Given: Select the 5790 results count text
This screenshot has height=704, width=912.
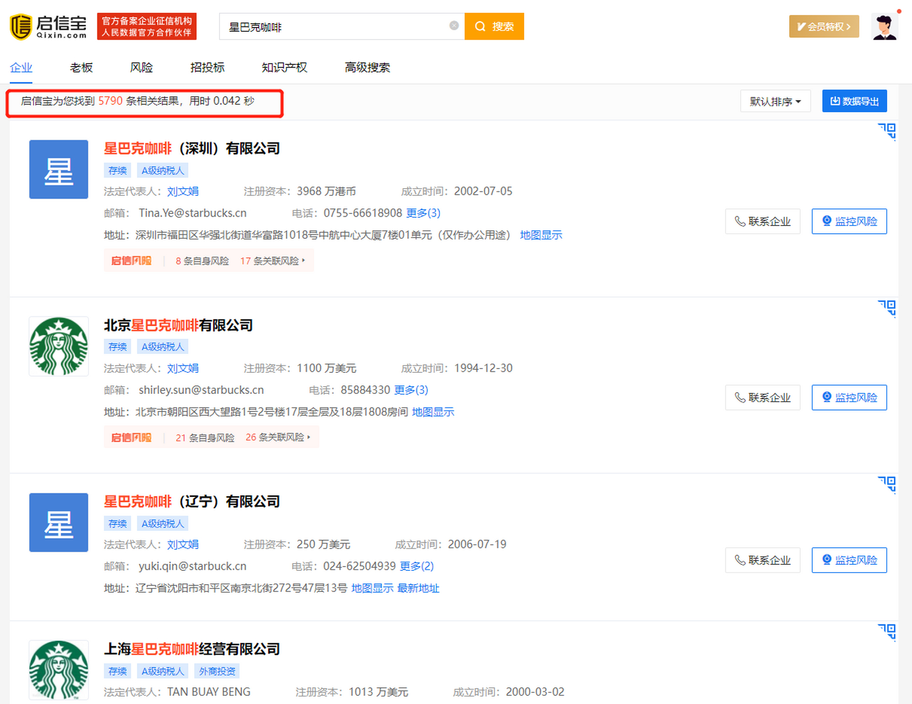Looking at the screenshot, I should (110, 101).
